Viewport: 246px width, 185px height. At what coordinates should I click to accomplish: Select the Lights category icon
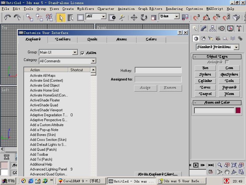coord(211,39)
